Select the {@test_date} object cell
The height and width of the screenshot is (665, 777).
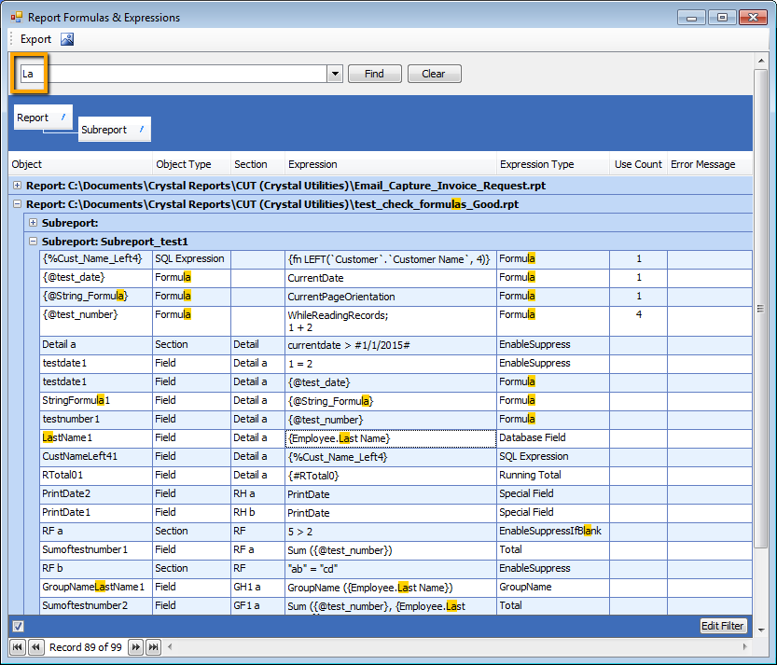point(96,278)
